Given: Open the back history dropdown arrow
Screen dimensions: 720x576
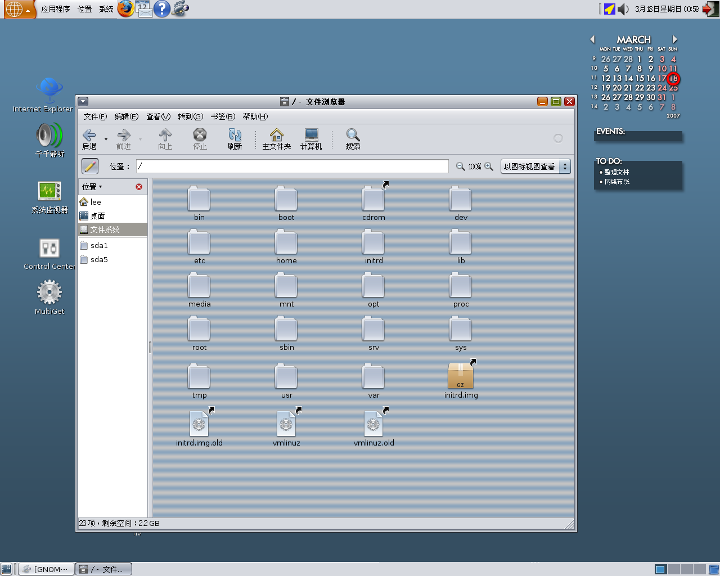Looking at the screenshot, I should 106,139.
